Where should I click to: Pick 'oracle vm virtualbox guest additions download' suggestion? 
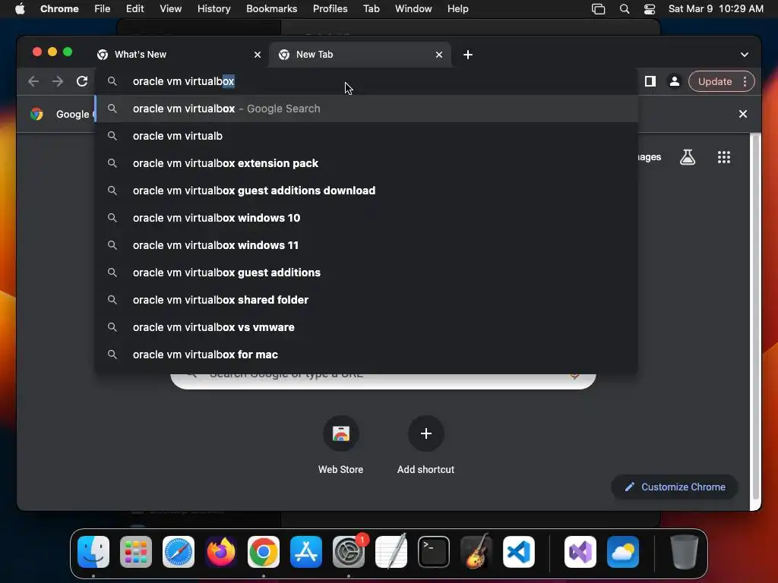[366, 191]
